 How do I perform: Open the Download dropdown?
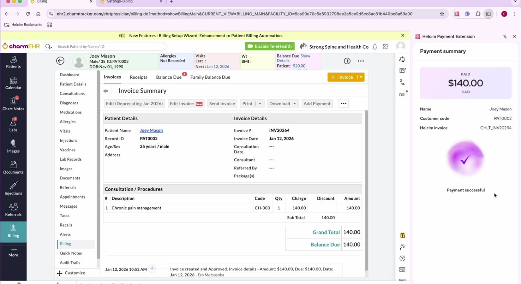click(x=283, y=104)
